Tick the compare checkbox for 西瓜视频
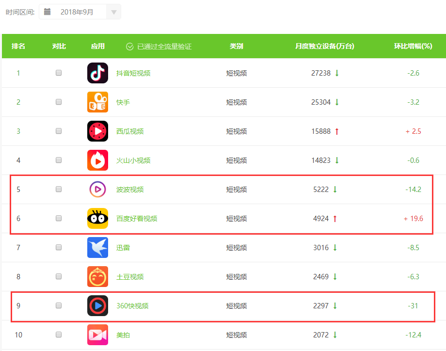The image size is (446, 351). (x=59, y=131)
